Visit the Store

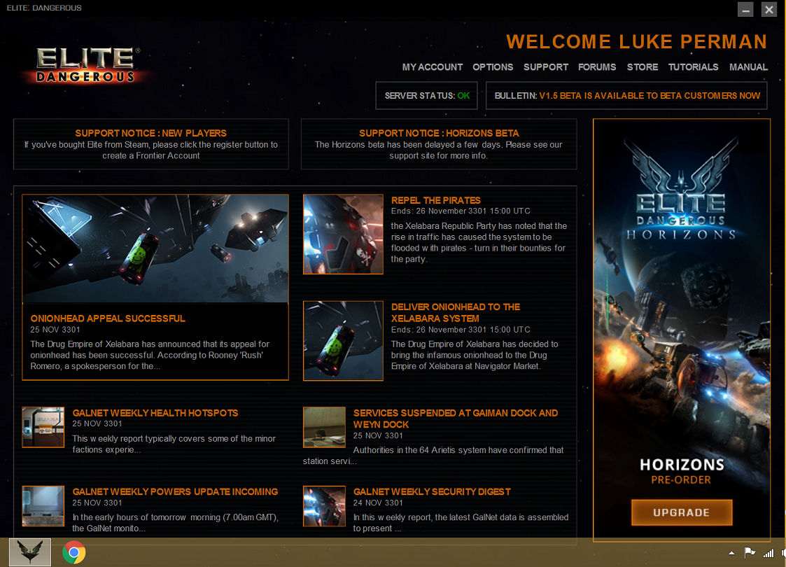tap(642, 67)
